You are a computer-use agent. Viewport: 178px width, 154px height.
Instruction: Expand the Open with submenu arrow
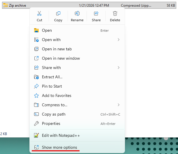(x=119, y=40)
